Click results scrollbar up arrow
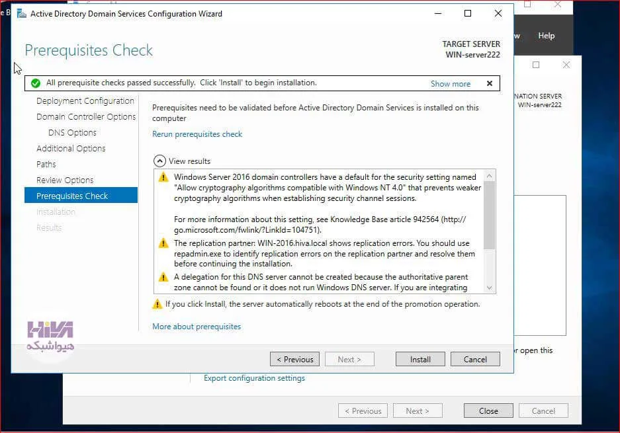Screen dimensions: 620x433 [x=489, y=176]
